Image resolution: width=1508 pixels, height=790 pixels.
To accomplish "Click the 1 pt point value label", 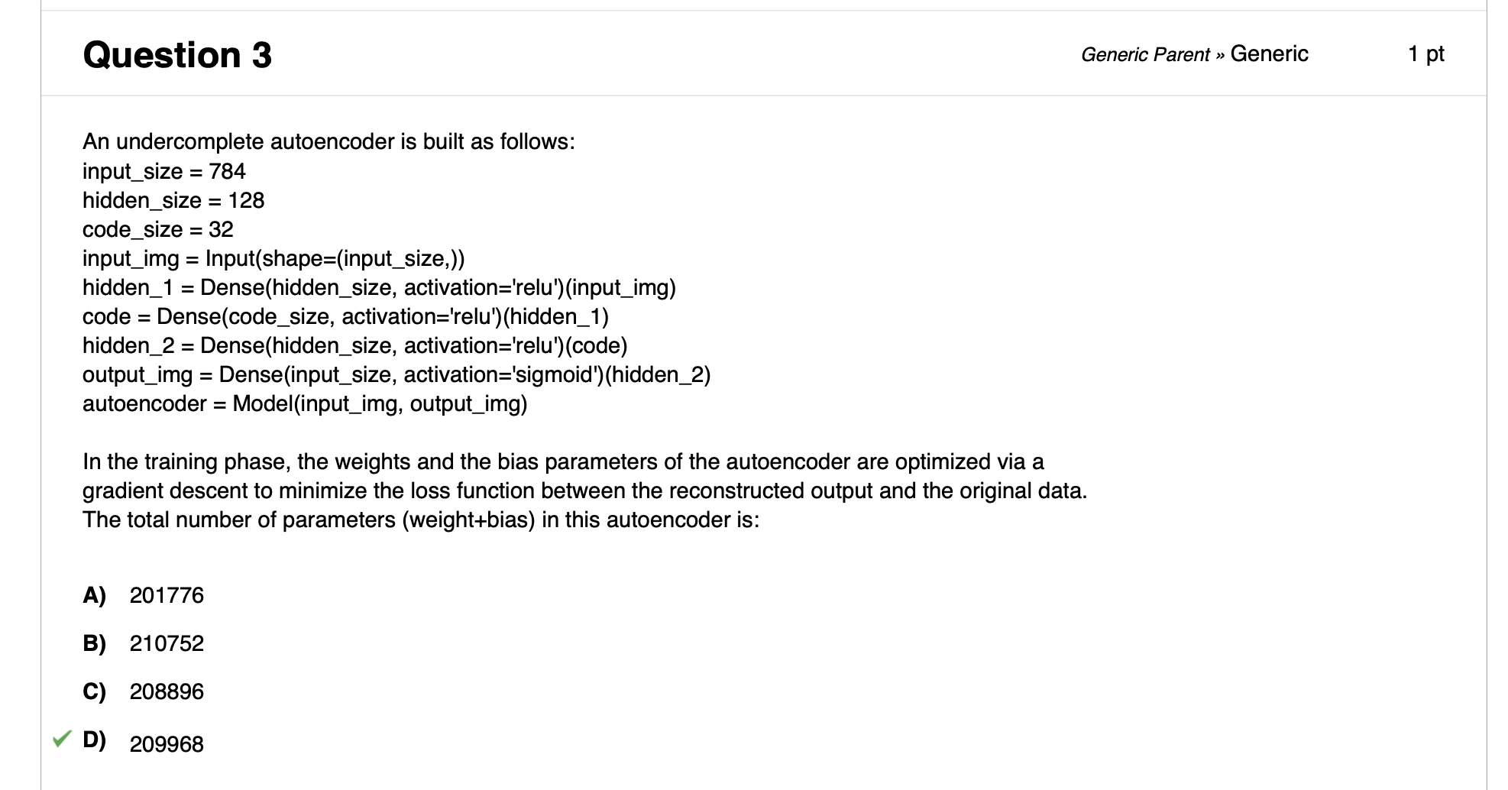I will point(1425,53).
